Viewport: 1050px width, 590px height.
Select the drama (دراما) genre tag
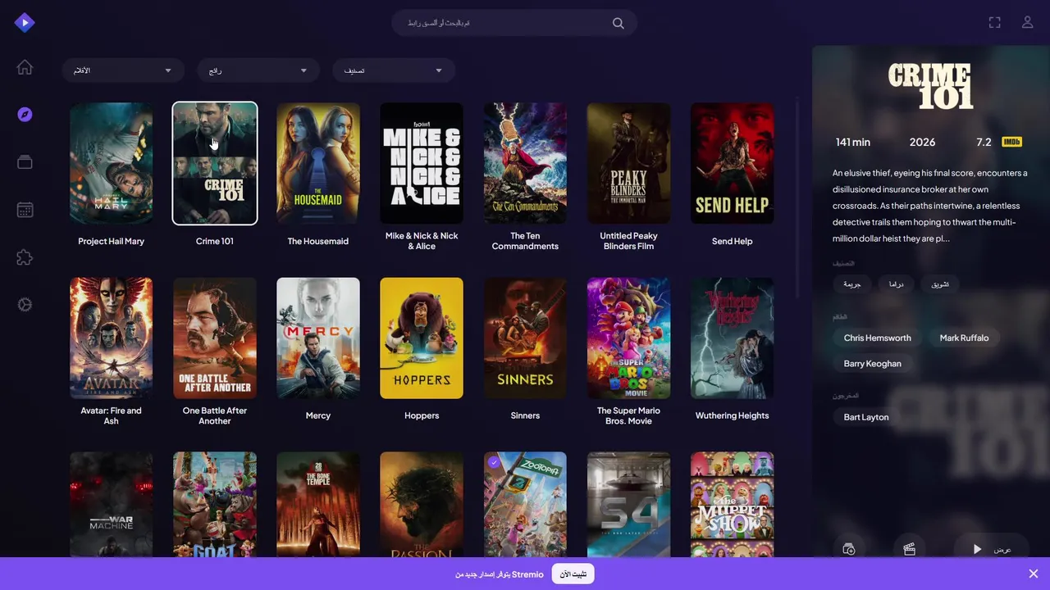[x=896, y=284]
